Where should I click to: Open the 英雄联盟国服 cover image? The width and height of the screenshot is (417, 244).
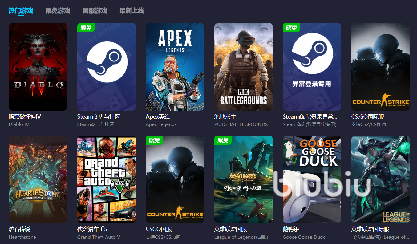244,179
